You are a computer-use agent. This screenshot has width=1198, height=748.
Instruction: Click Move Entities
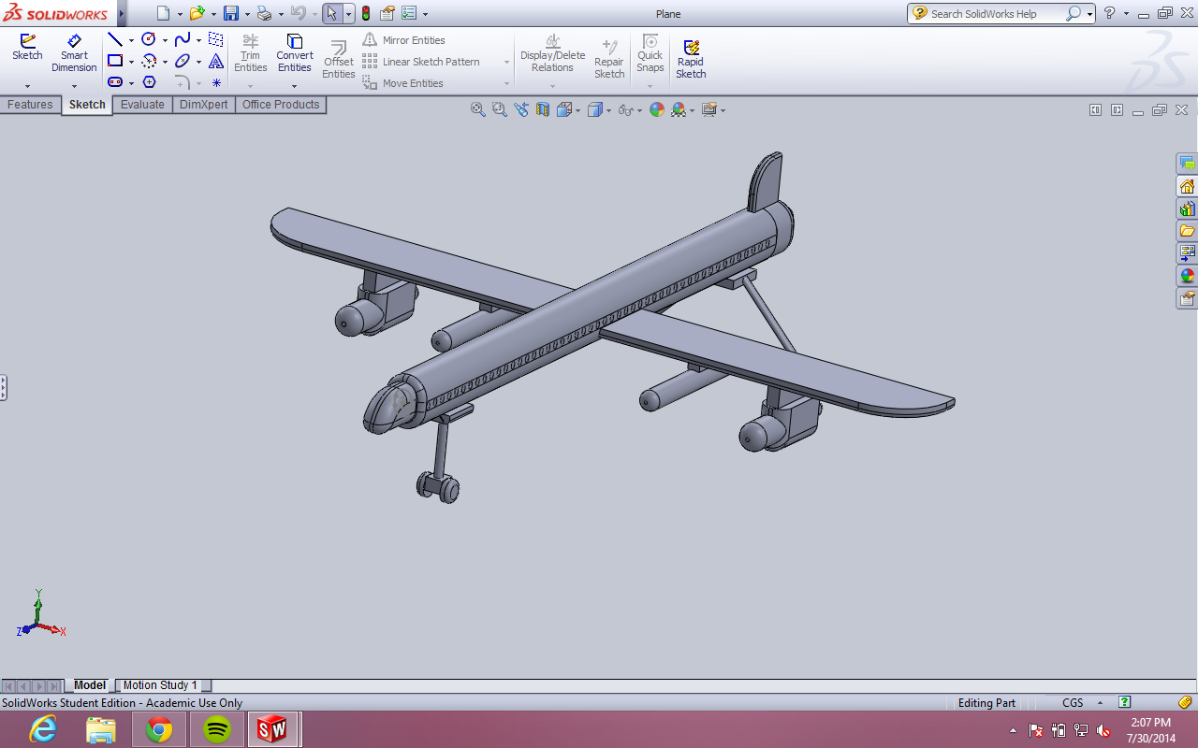pyautogui.click(x=403, y=83)
